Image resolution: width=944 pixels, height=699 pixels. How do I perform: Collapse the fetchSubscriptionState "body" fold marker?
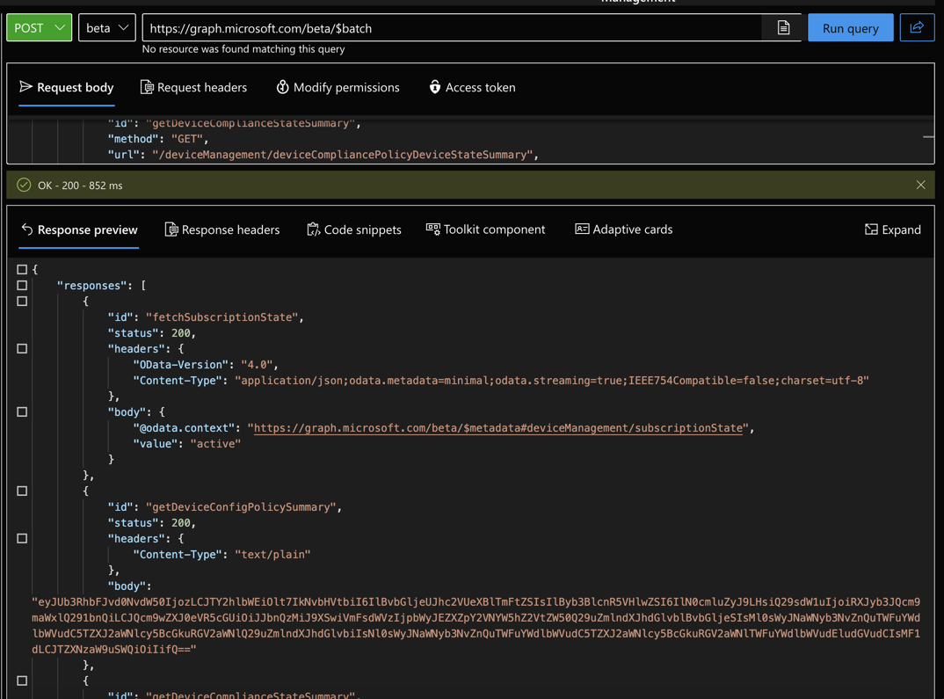click(22, 412)
